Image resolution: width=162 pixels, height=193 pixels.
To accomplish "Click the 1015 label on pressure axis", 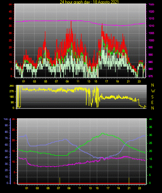I will [151, 19].
